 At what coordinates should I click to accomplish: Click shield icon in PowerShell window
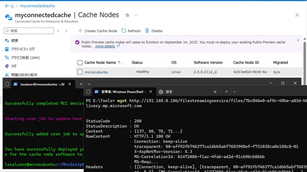point(88,92)
